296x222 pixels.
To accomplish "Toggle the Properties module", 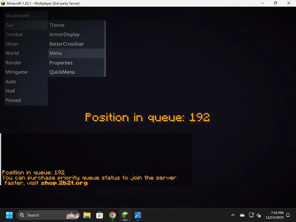I will 76,63.
